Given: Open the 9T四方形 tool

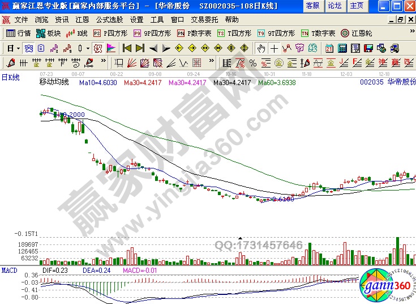Looking at the screenshot, I should click(x=277, y=33).
